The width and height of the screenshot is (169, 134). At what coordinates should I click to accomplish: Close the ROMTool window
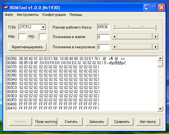tap(161, 8)
